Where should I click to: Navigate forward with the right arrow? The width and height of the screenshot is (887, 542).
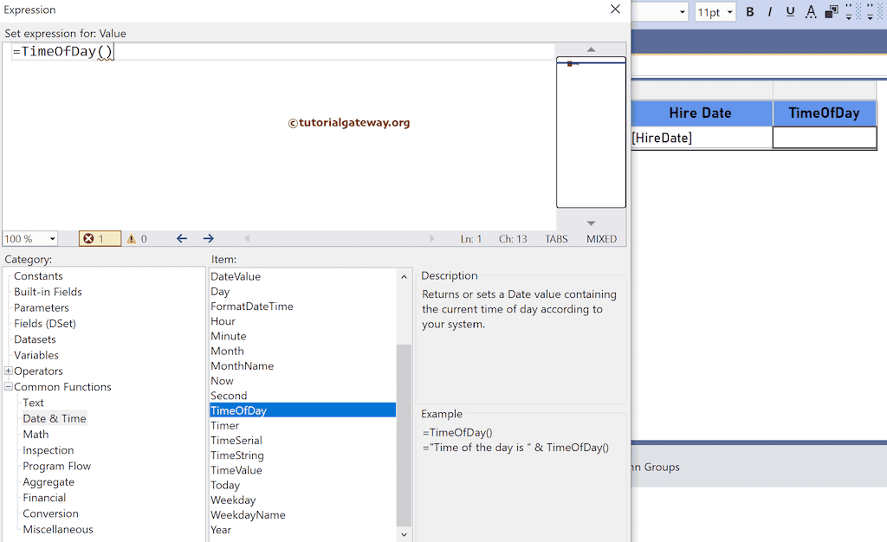point(208,238)
